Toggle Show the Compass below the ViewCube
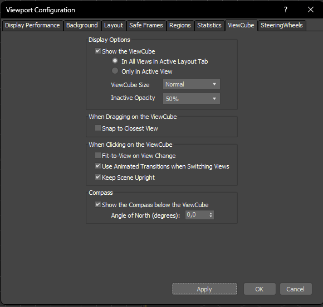This screenshot has width=323, height=307. tap(98, 204)
